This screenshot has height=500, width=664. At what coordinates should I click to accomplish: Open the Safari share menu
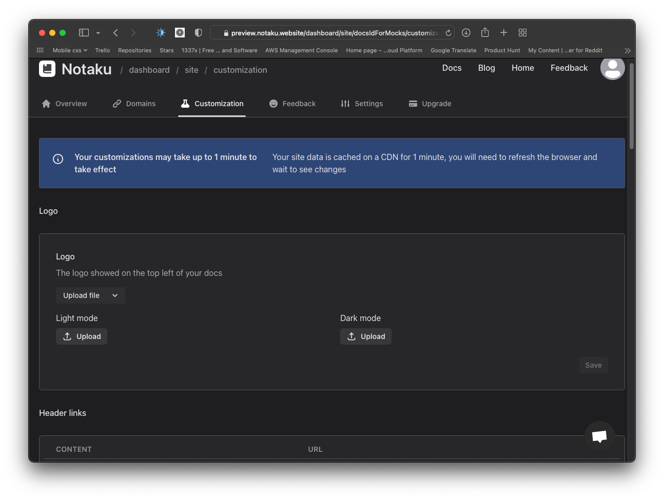pos(485,32)
